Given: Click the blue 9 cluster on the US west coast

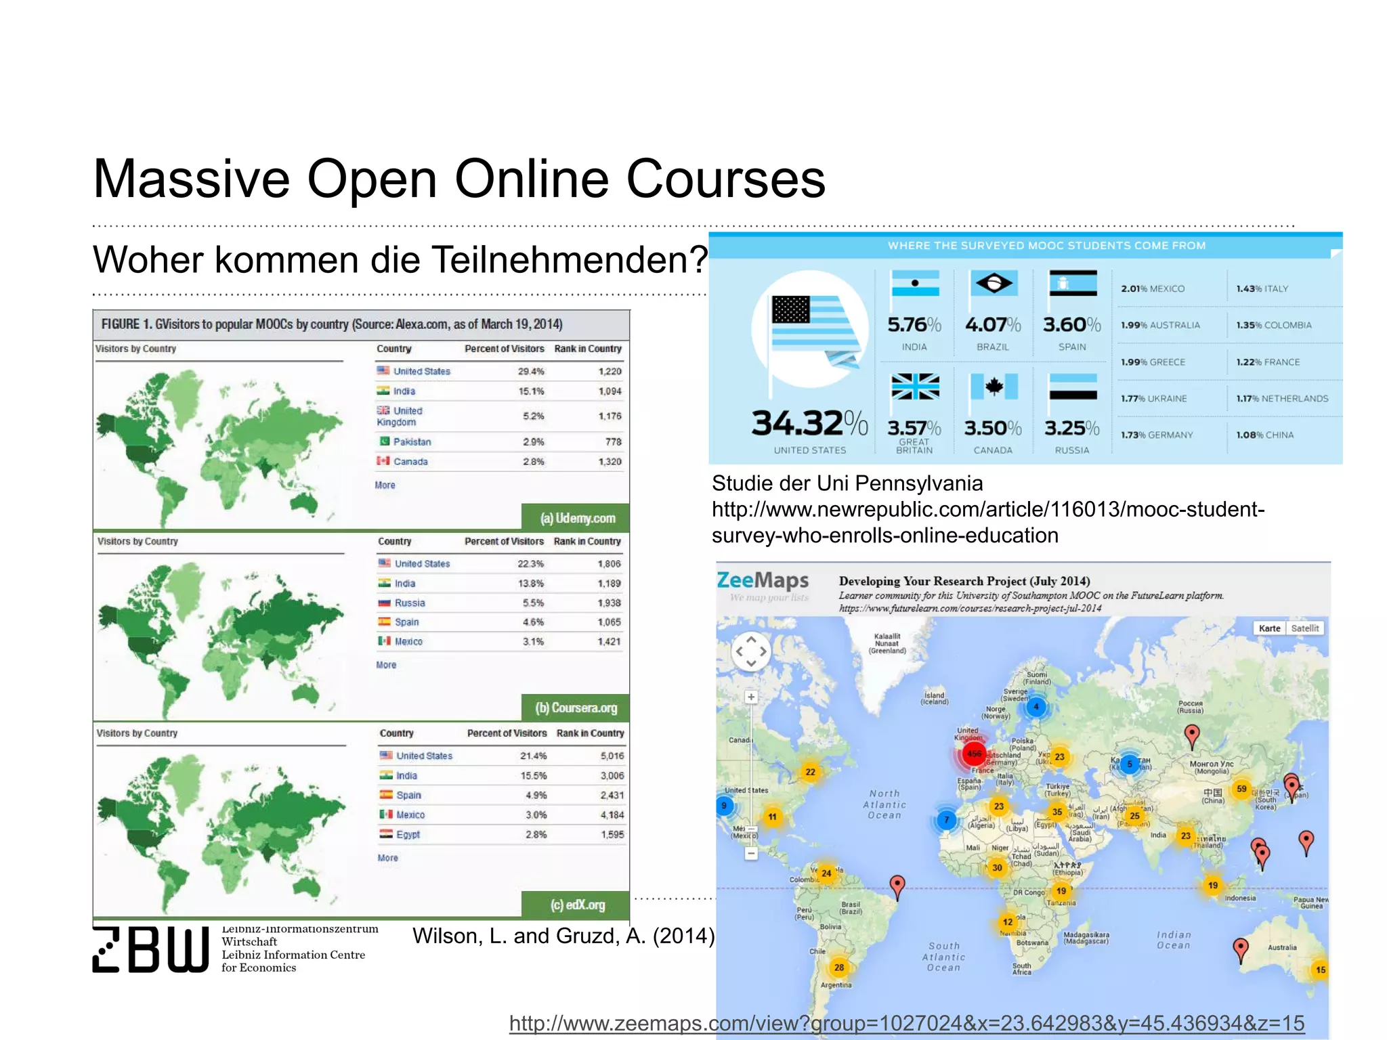Looking at the screenshot, I should 724,806.
